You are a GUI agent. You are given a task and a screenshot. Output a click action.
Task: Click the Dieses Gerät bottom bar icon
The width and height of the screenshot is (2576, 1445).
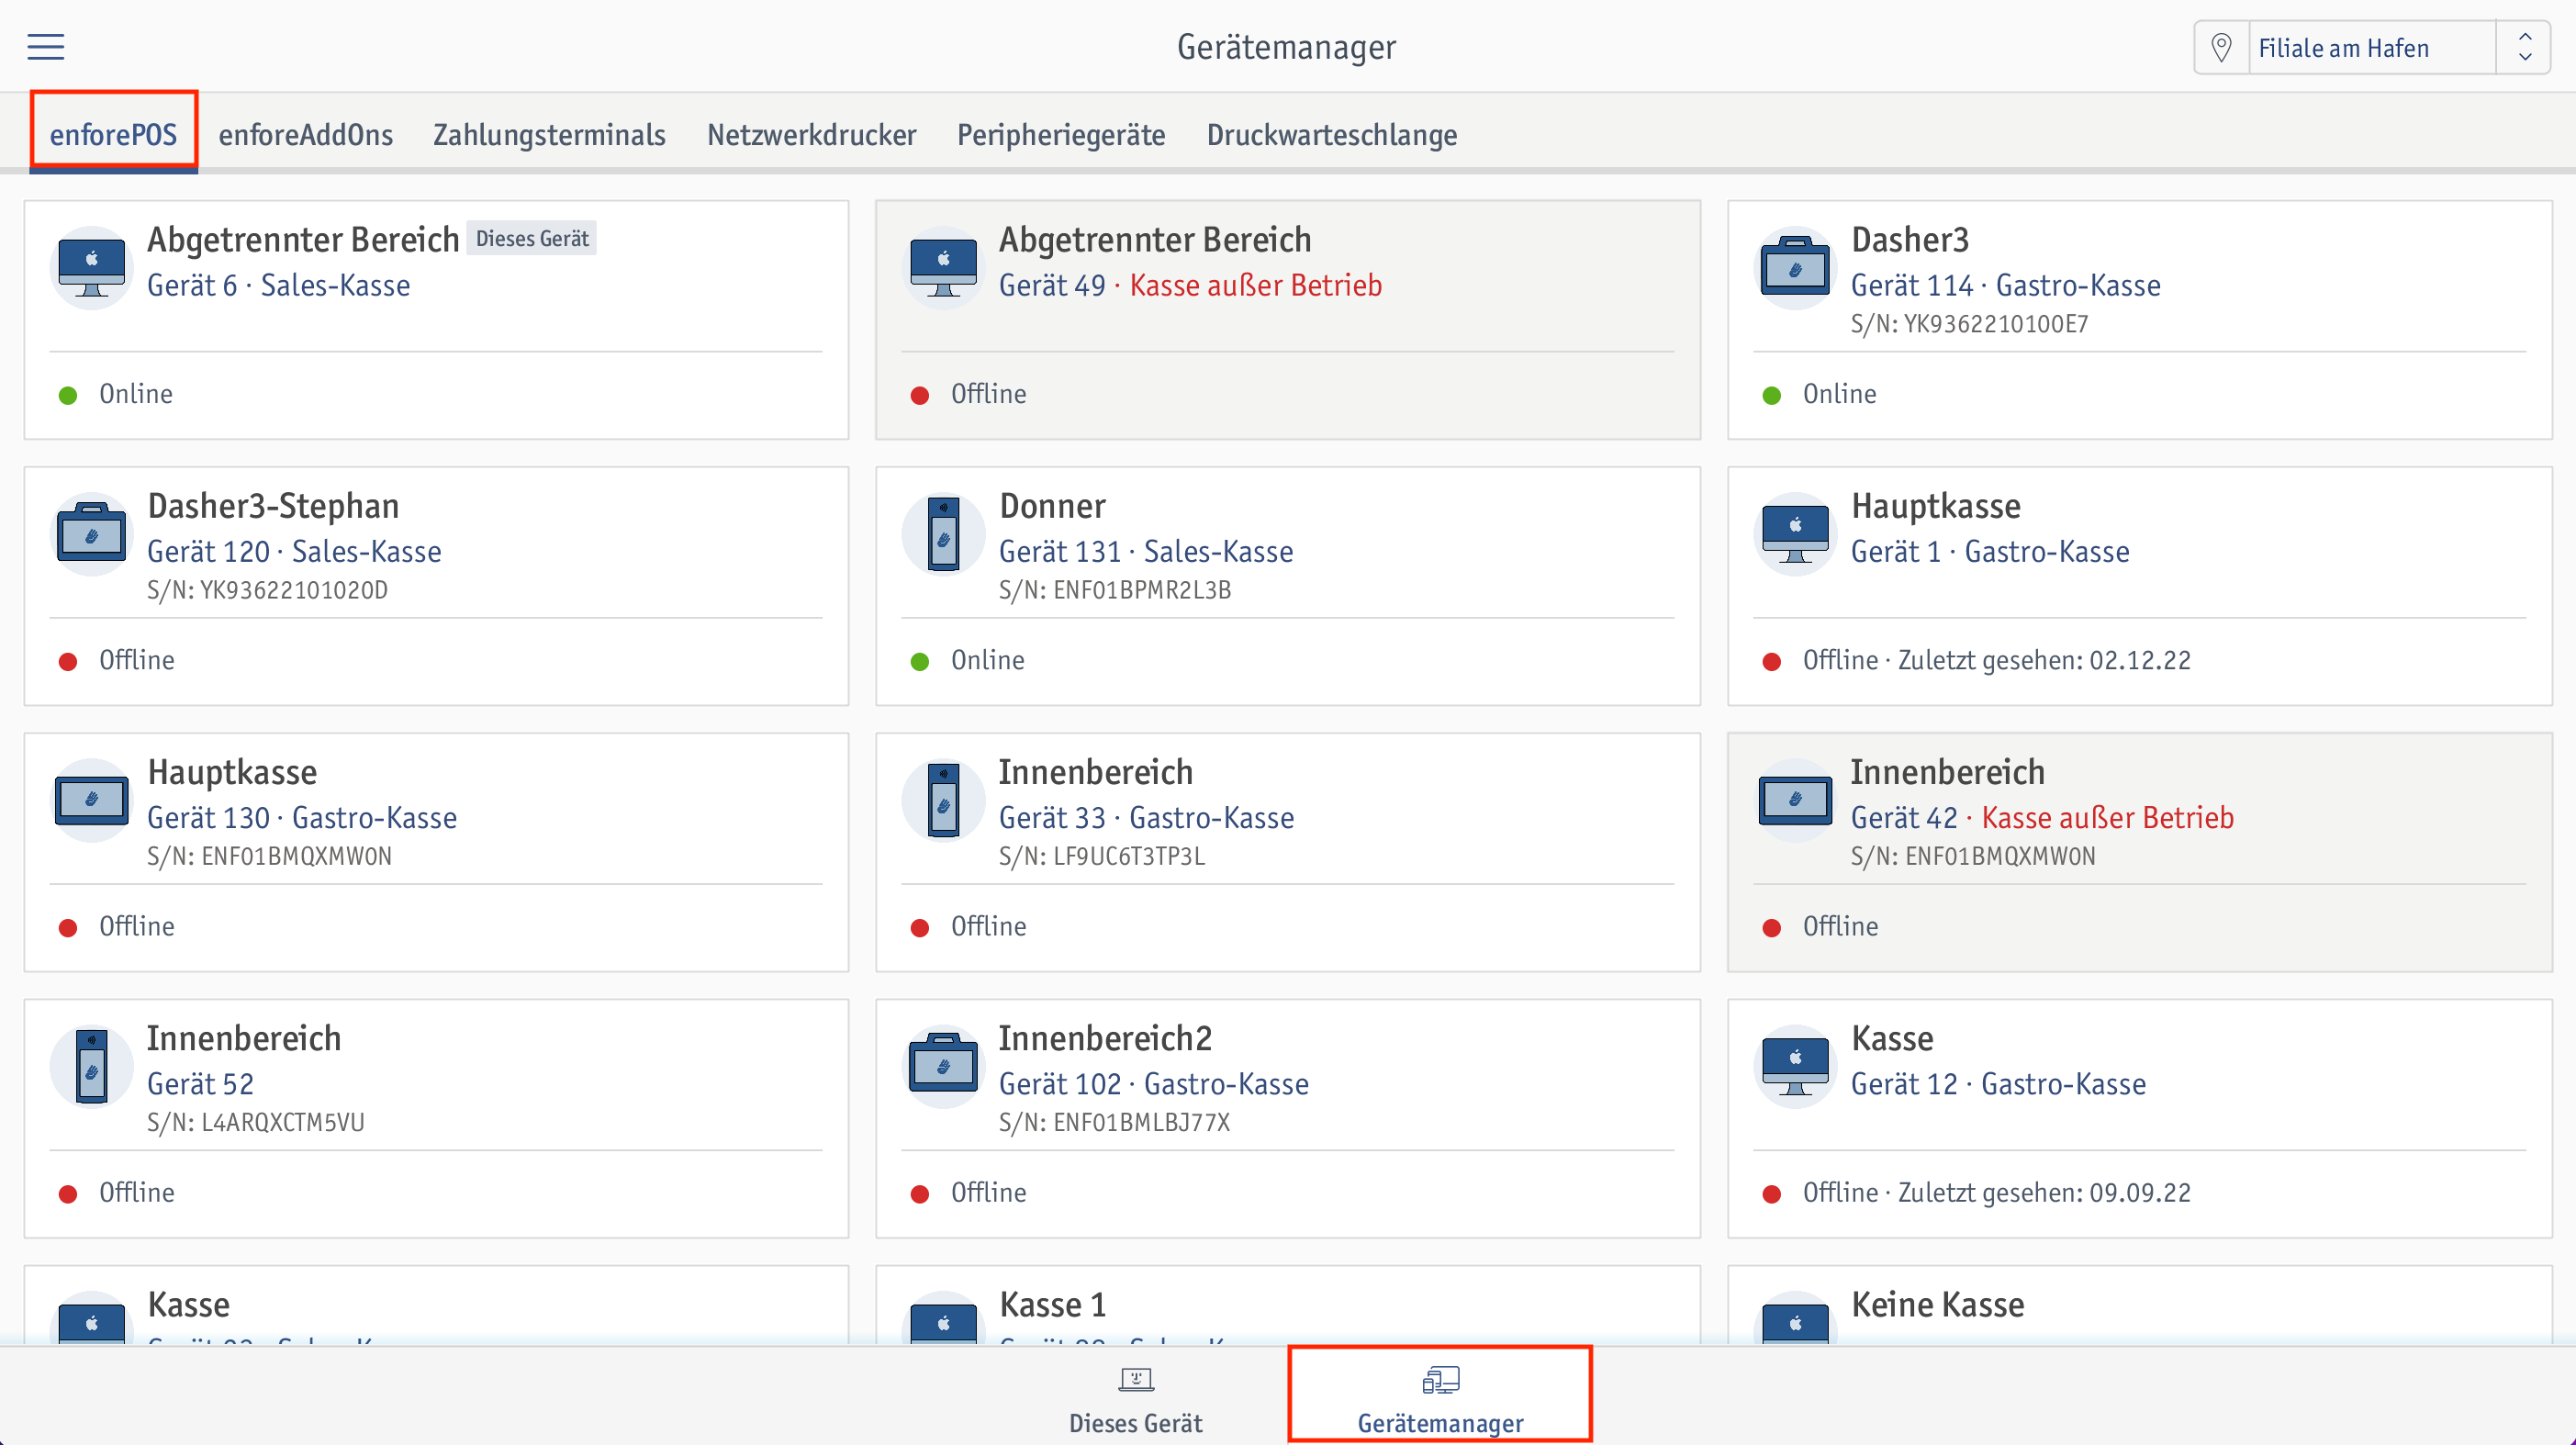[x=1135, y=1380]
